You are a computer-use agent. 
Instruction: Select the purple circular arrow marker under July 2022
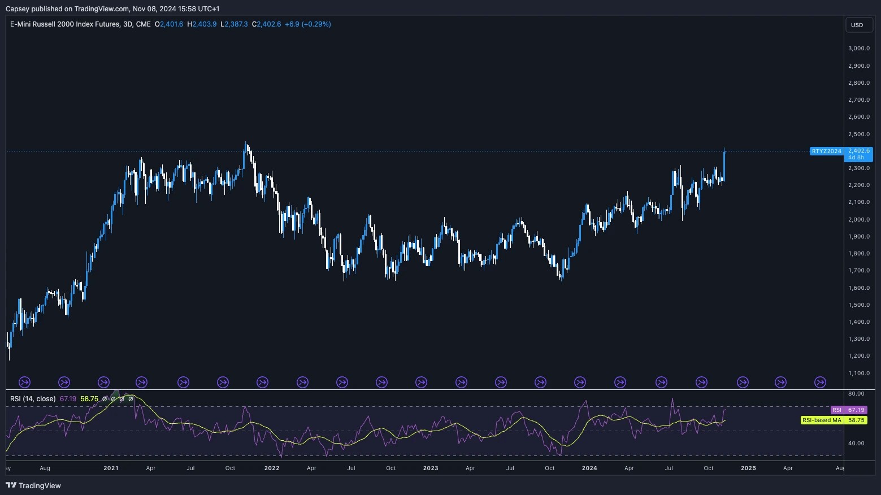pyautogui.click(x=342, y=382)
